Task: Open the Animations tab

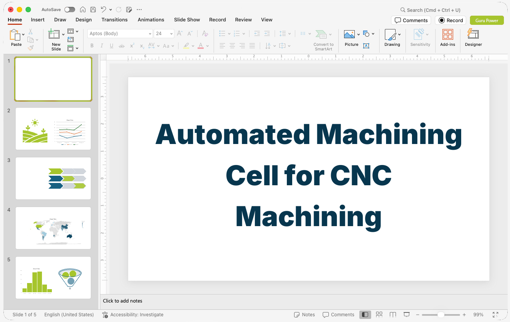Action: coord(151,20)
